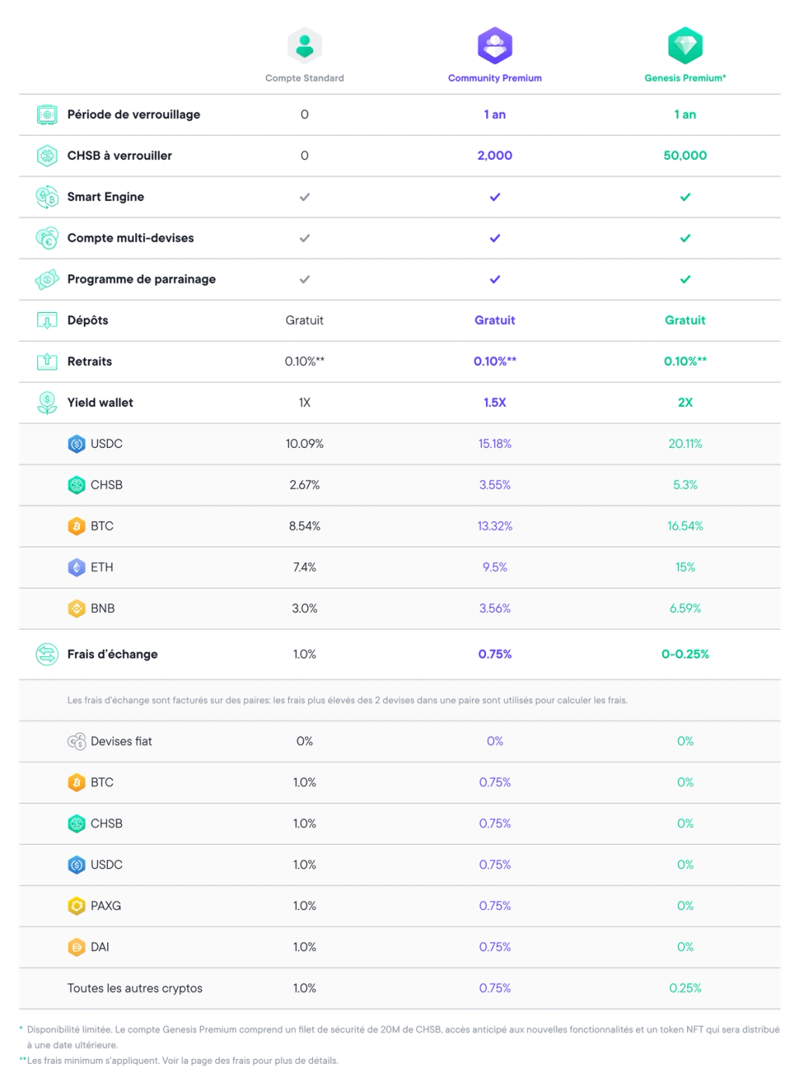The image size is (799, 1087).
Task: Click Smart Engine checkmark under Community Premium
Action: click(x=495, y=197)
